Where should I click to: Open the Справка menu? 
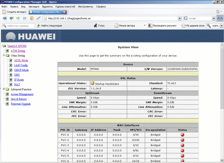point(101,7)
